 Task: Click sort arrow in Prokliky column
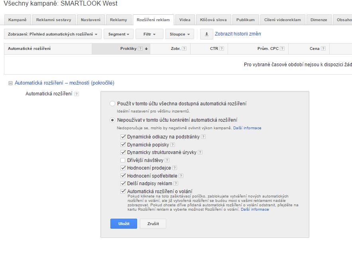[146, 49]
